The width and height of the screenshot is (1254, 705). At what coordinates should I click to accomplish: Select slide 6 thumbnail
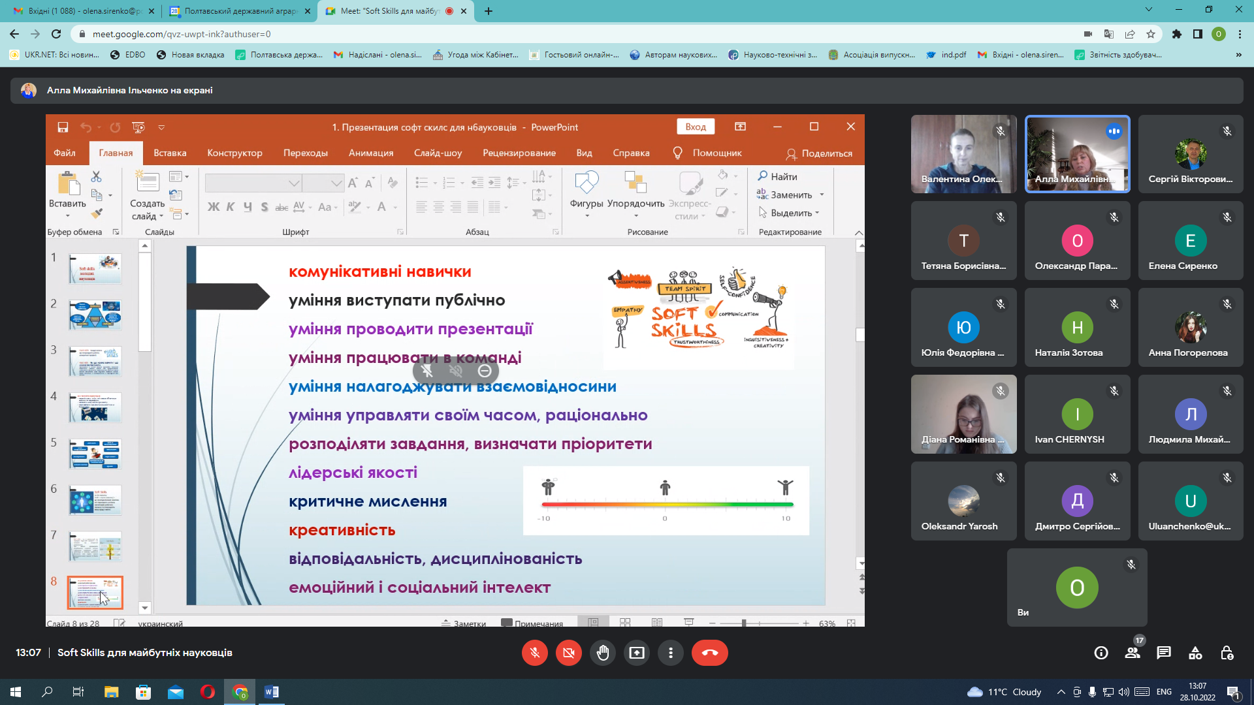[95, 500]
